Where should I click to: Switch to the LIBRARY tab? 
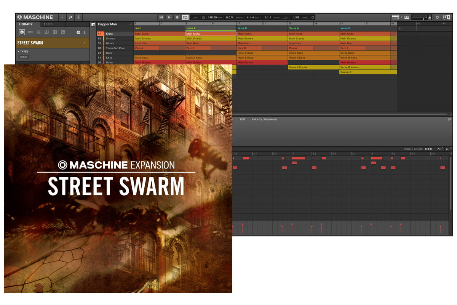tap(26, 24)
